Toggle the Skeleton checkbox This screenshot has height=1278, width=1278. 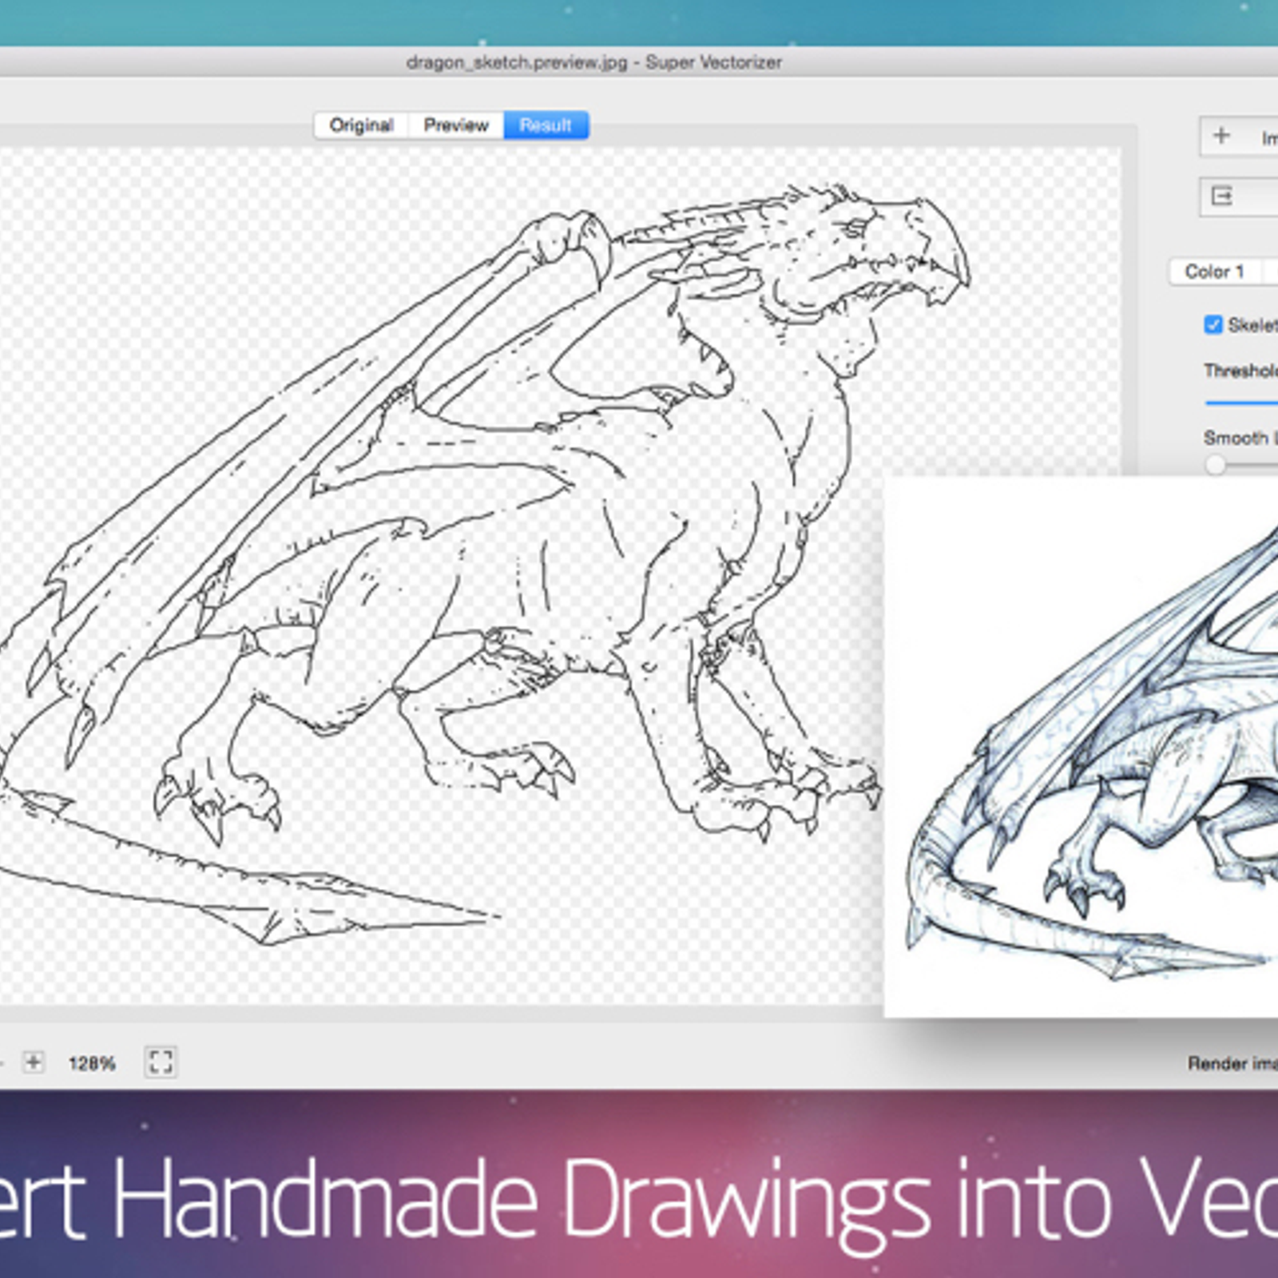(1213, 324)
